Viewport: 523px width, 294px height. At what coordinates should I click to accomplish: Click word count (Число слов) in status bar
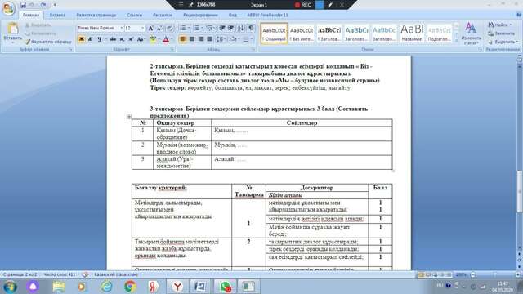pos(59,274)
